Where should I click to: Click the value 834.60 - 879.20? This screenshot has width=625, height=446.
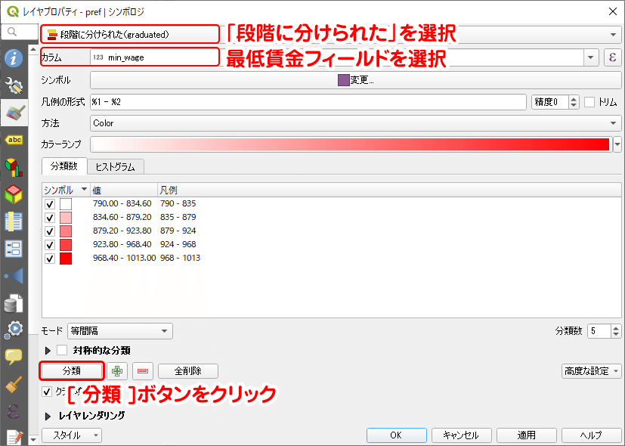tap(122, 217)
